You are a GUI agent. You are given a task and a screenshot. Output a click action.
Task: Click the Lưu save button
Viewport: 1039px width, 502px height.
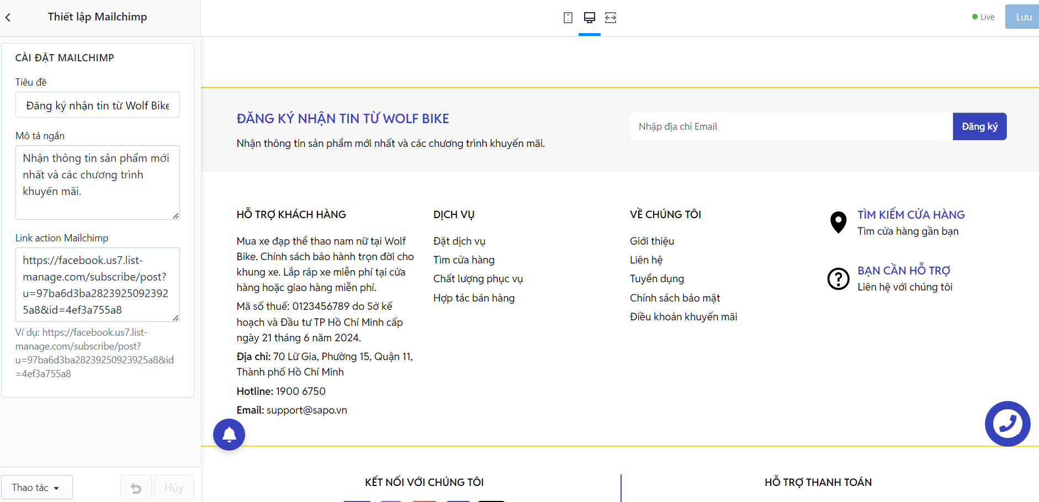(1022, 17)
